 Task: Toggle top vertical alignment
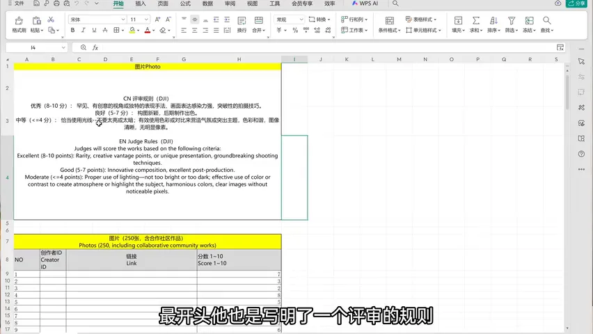tap(184, 19)
